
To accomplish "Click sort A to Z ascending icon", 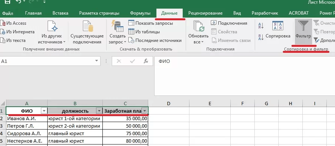I will click(x=261, y=26).
